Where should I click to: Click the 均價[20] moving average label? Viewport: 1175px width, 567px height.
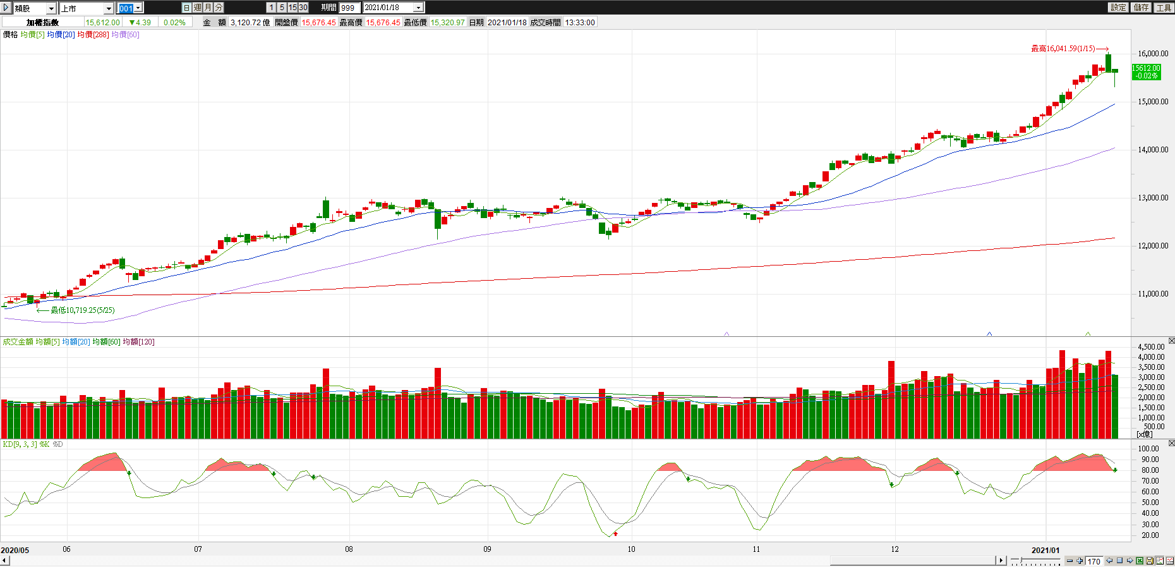tap(61, 35)
